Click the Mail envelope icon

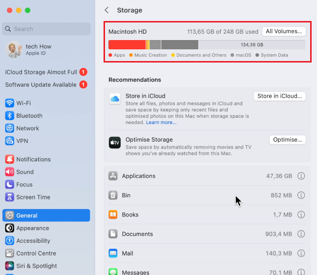coord(113,253)
